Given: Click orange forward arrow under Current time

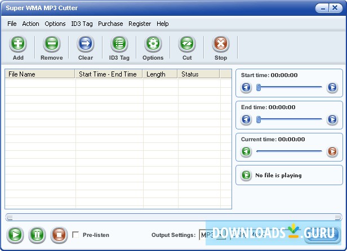Looking at the screenshot, I should tap(332, 151).
